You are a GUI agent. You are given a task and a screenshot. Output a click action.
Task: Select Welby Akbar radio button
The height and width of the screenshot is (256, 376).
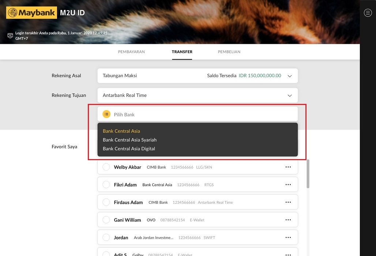106,167
